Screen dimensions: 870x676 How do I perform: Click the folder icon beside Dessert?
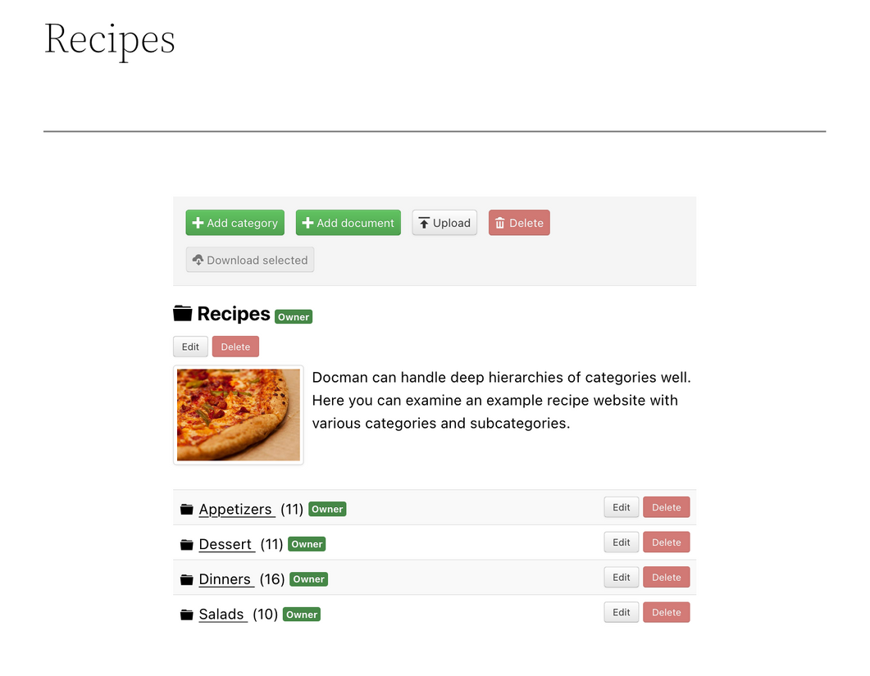pyautogui.click(x=186, y=545)
